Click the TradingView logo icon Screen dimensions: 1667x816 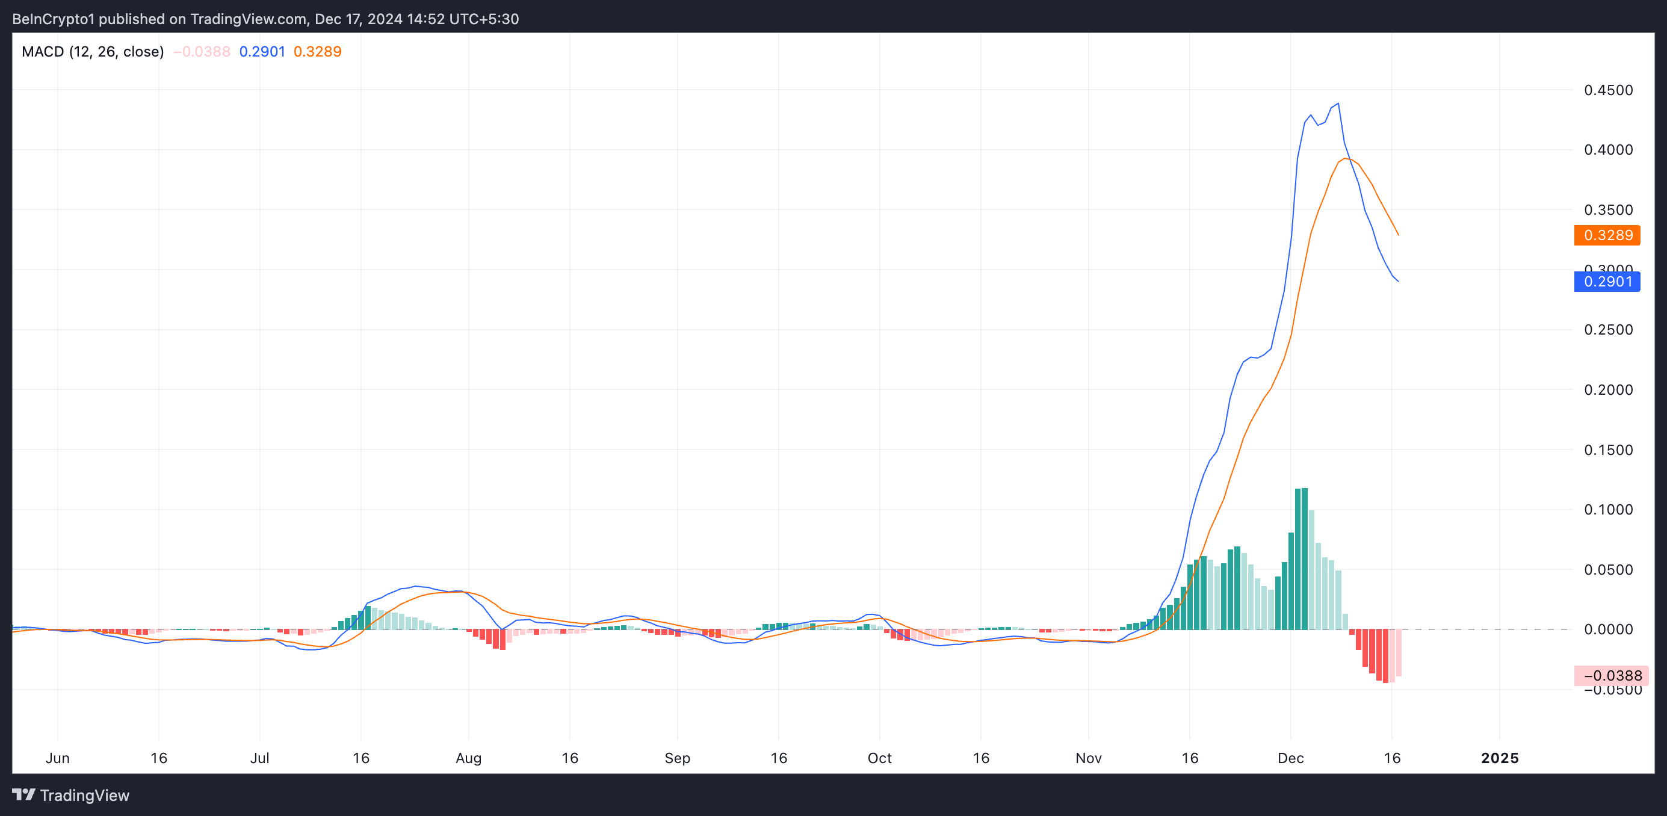click(23, 794)
